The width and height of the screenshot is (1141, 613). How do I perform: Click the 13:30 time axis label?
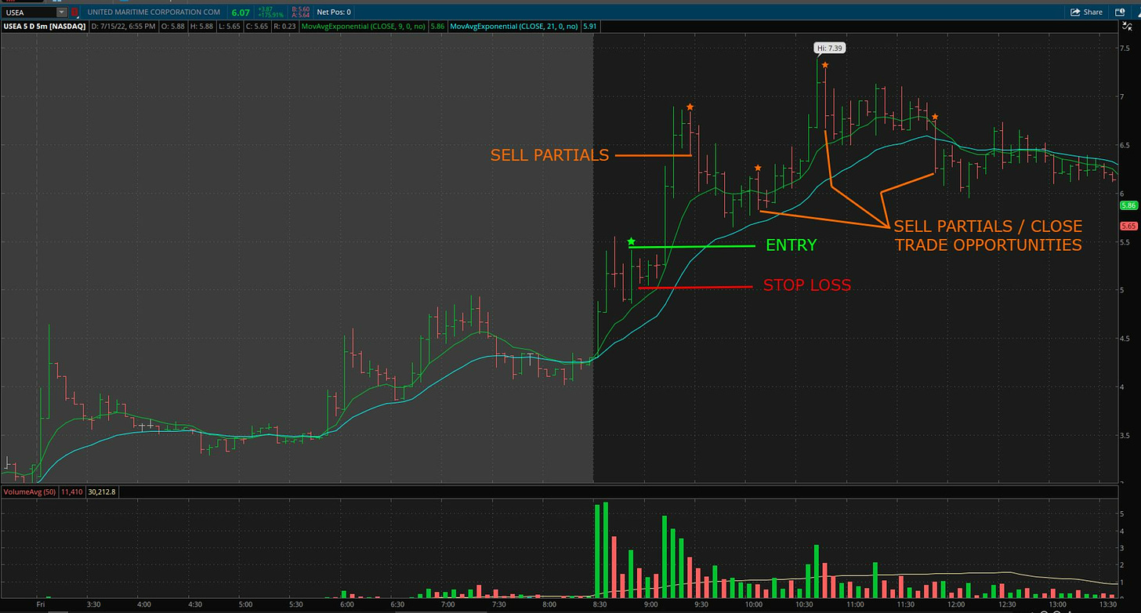1108,606
